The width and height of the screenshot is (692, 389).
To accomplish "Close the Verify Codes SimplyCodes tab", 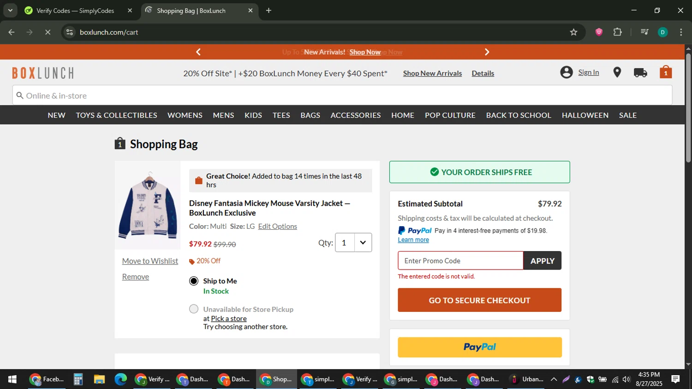I will pos(130,11).
